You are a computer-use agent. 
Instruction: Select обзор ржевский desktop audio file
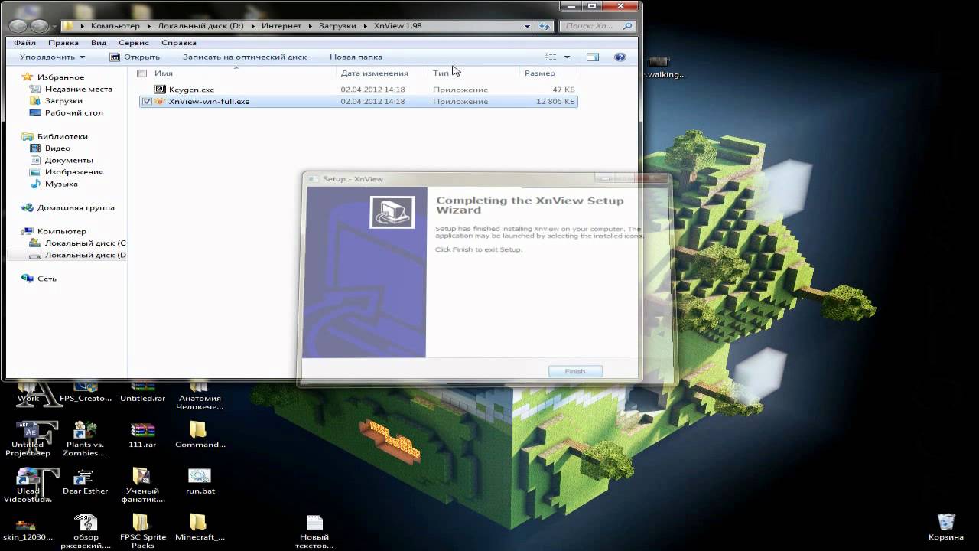point(85,532)
